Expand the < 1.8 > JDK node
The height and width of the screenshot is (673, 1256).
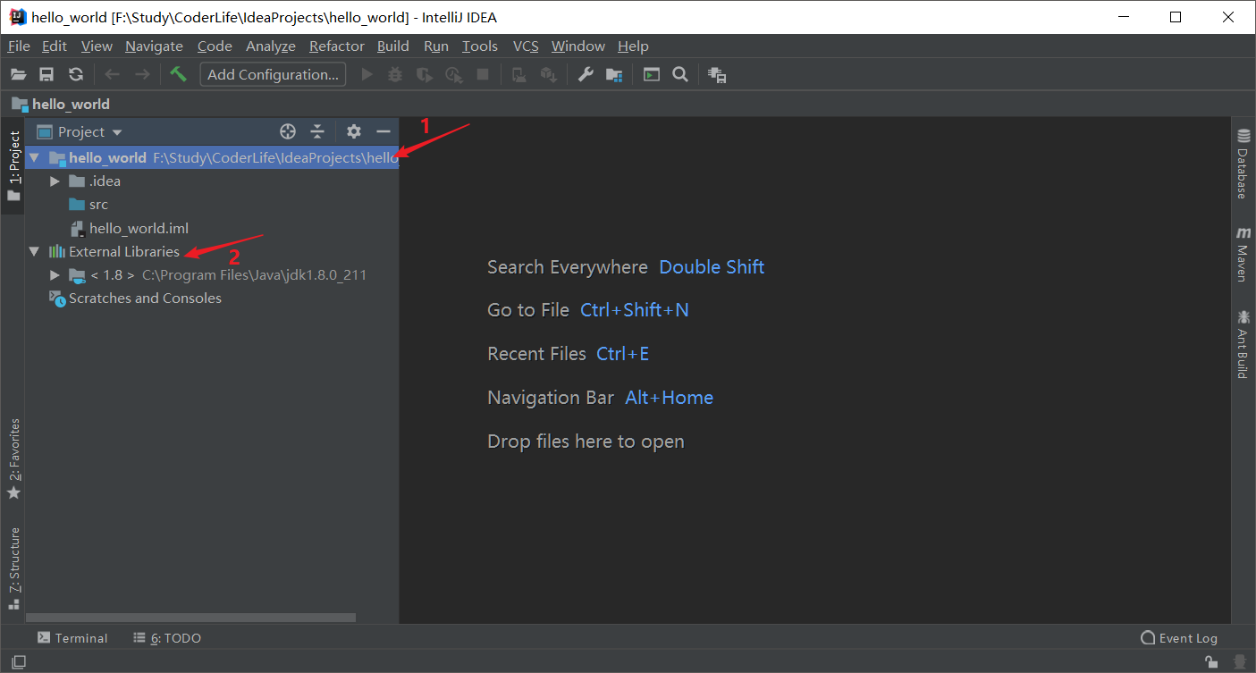point(55,275)
